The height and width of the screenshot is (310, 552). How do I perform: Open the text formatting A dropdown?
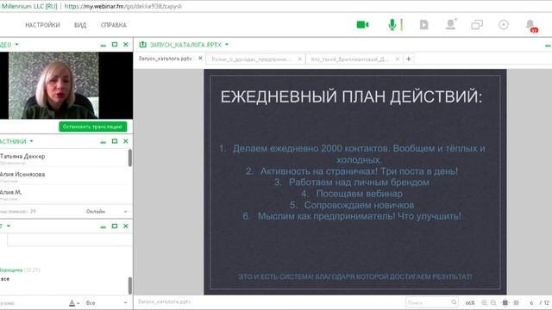[x=74, y=303]
